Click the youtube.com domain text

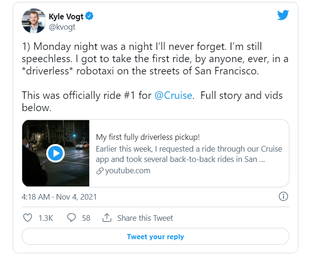click(x=127, y=171)
